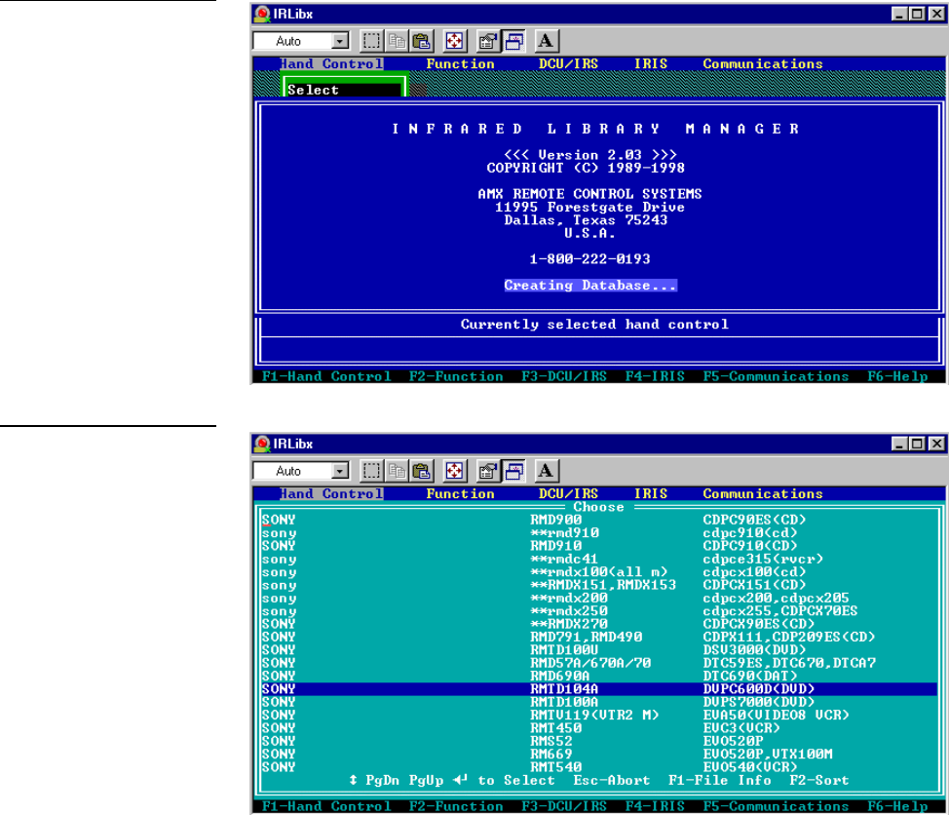
Task: Select the **RMDX270 row
Action: [598, 624]
